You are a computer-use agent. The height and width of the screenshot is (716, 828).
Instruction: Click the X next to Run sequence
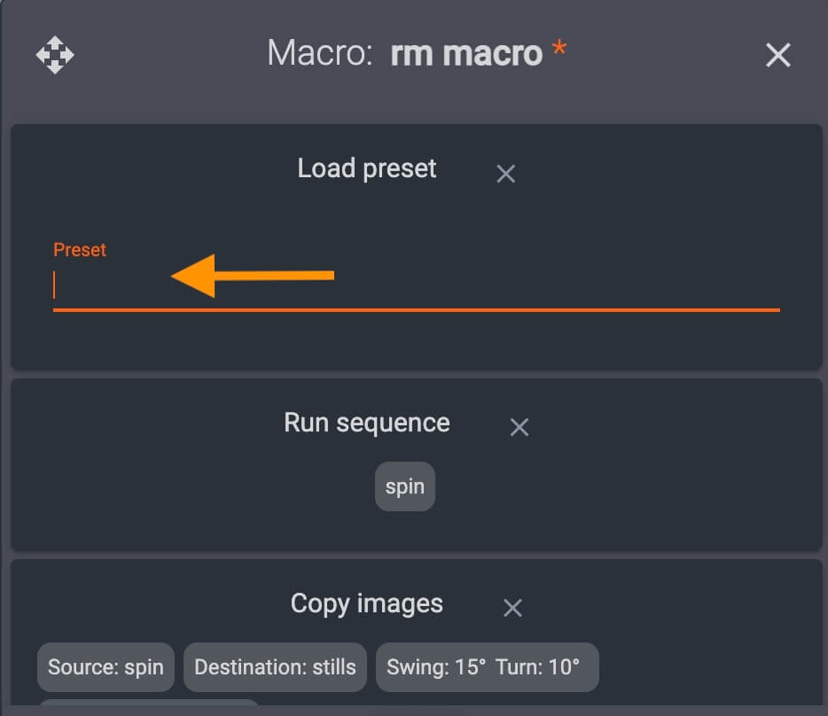click(x=518, y=427)
